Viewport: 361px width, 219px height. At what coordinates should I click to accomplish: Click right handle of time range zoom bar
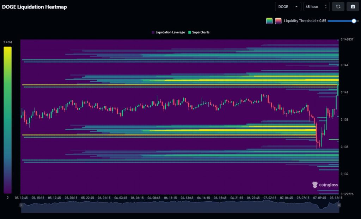[x=339, y=205]
